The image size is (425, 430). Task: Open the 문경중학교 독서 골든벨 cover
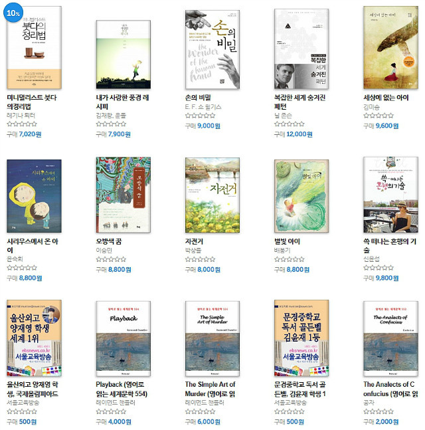(x=301, y=338)
